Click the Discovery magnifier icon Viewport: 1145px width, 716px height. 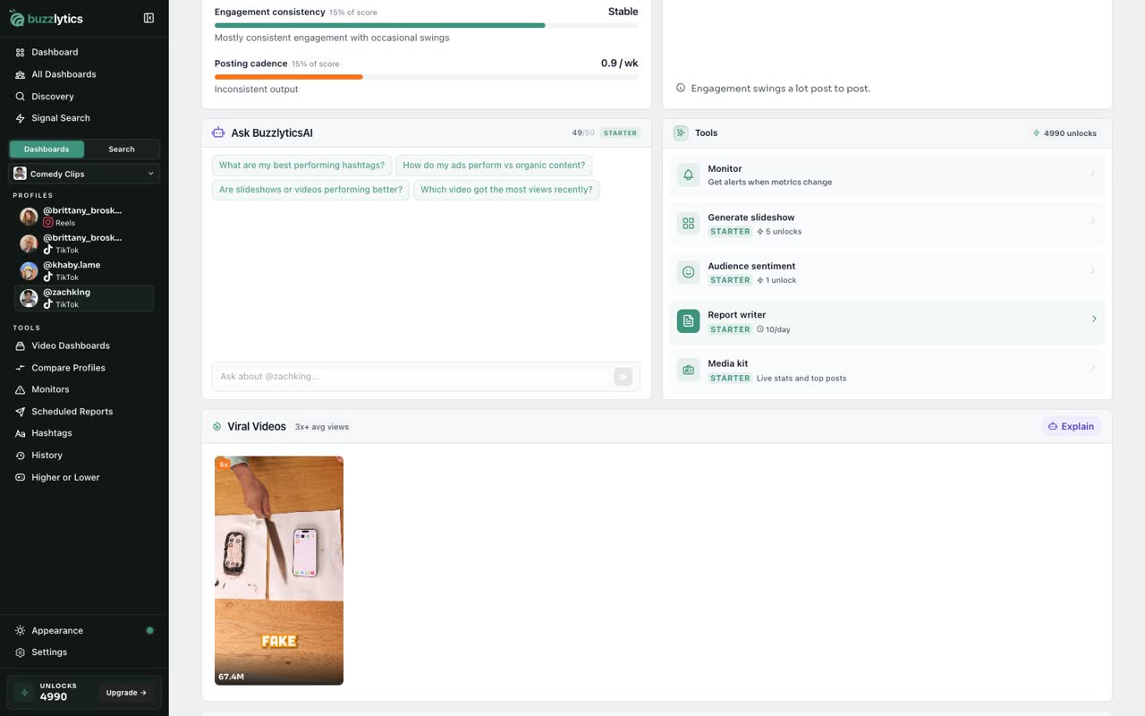(x=21, y=96)
